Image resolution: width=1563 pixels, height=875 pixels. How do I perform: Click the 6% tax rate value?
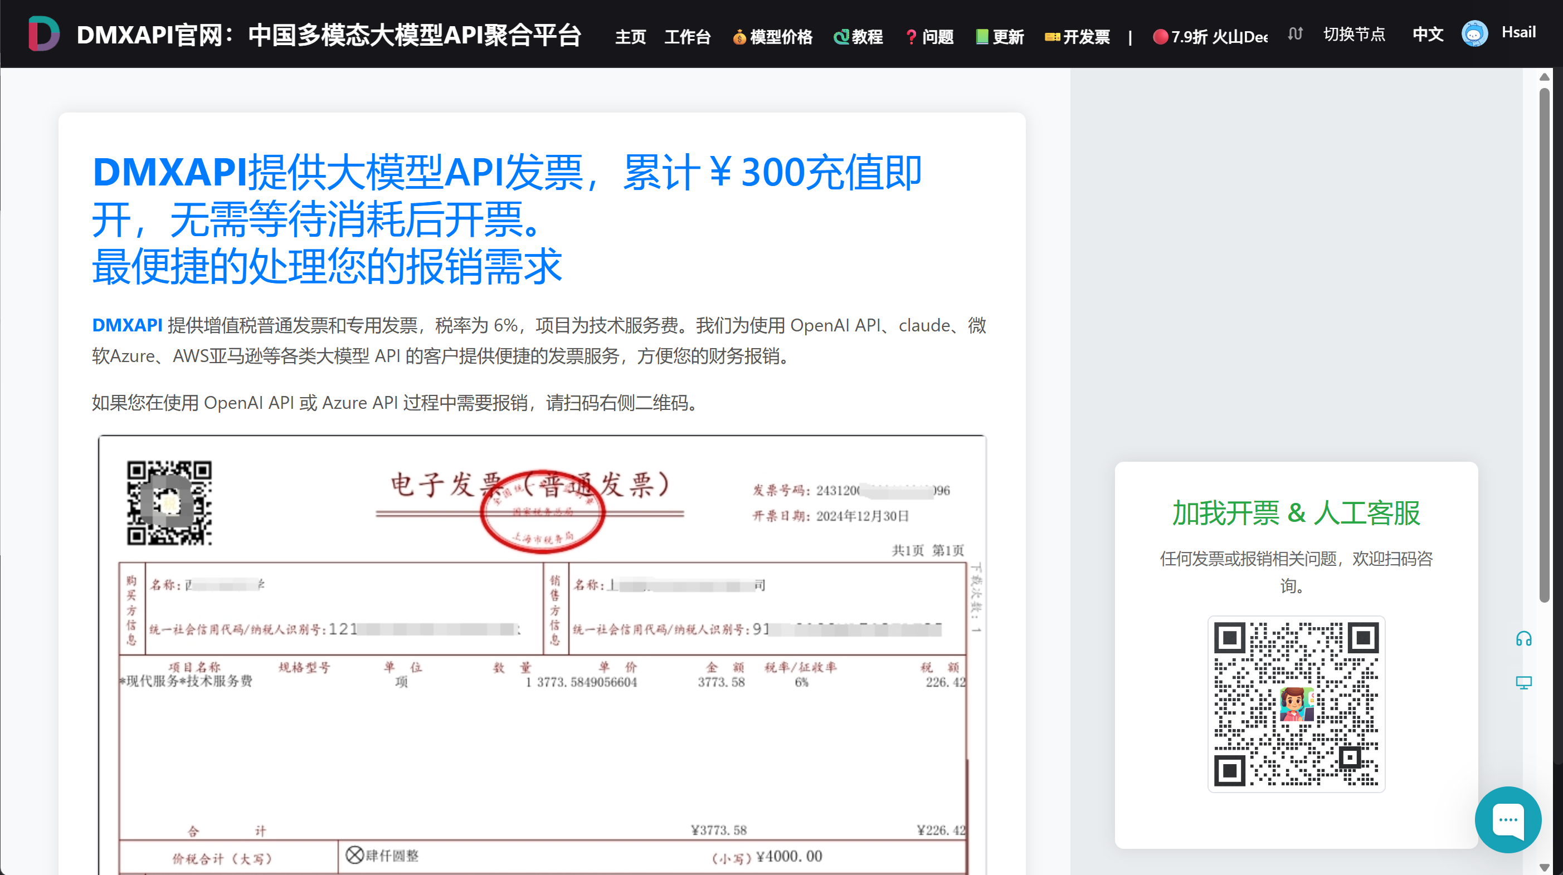coord(801,682)
